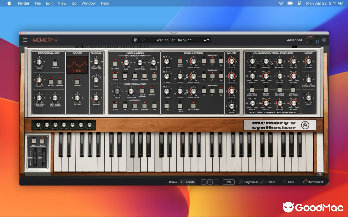Open the File menu

tap(38, 3)
